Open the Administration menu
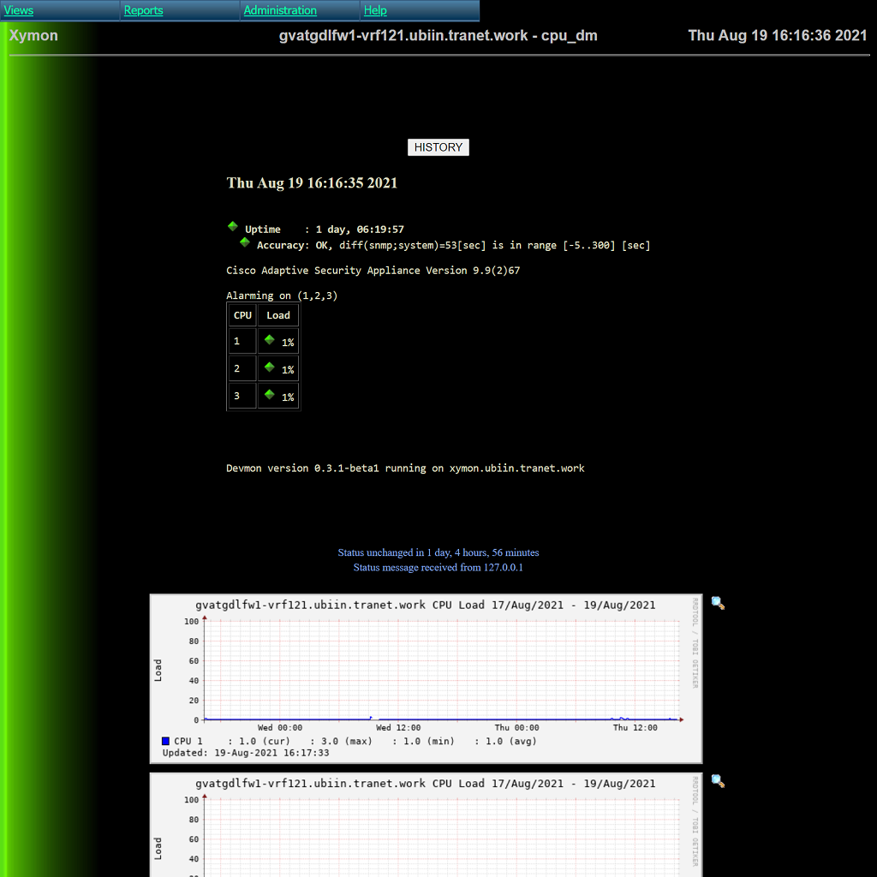Screen dimensions: 877x877 [x=280, y=11]
